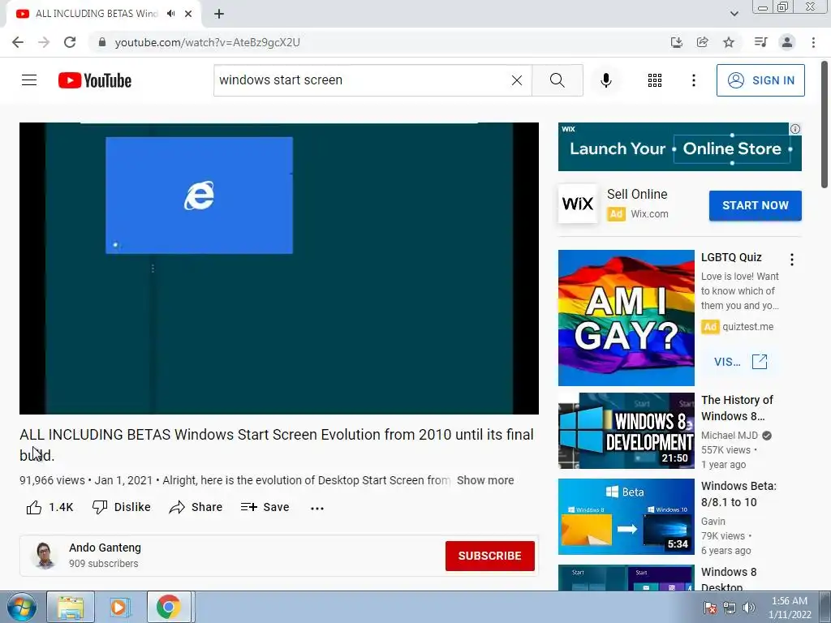Click the LGBTQ Quiz ad title

tap(731, 257)
